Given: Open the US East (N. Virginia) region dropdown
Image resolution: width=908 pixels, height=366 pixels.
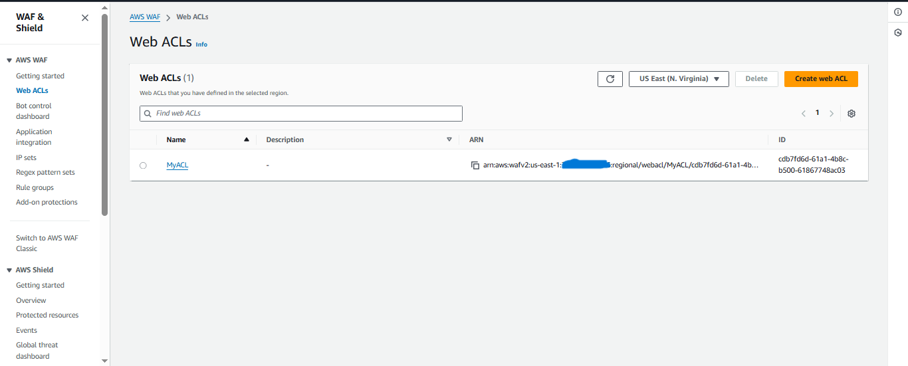Looking at the screenshot, I should [679, 79].
